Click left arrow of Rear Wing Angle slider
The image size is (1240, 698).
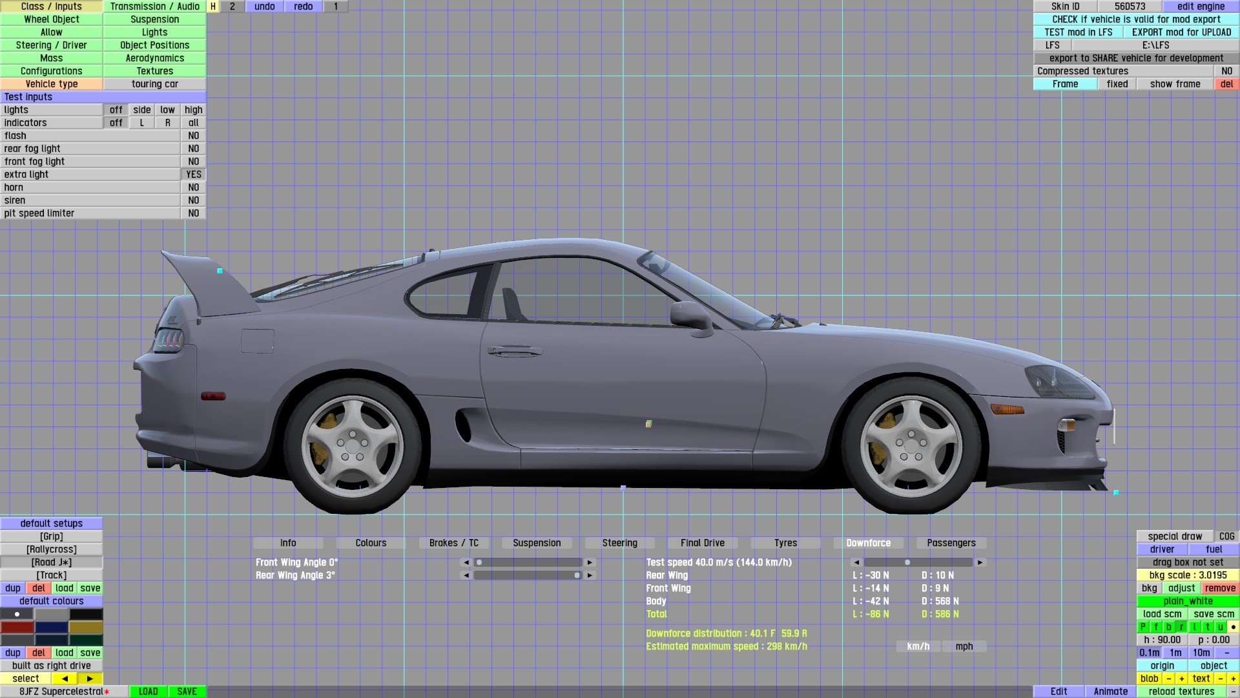pyautogui.click(x=466, y=575)
